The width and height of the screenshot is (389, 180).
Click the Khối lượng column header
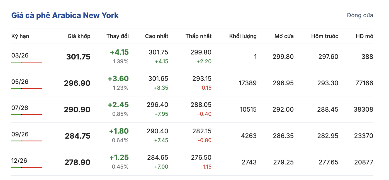pos(243,36)
